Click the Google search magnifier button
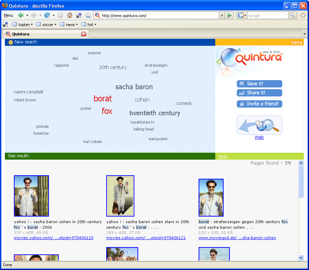This screenshot has width=309, height=270. 292,15
